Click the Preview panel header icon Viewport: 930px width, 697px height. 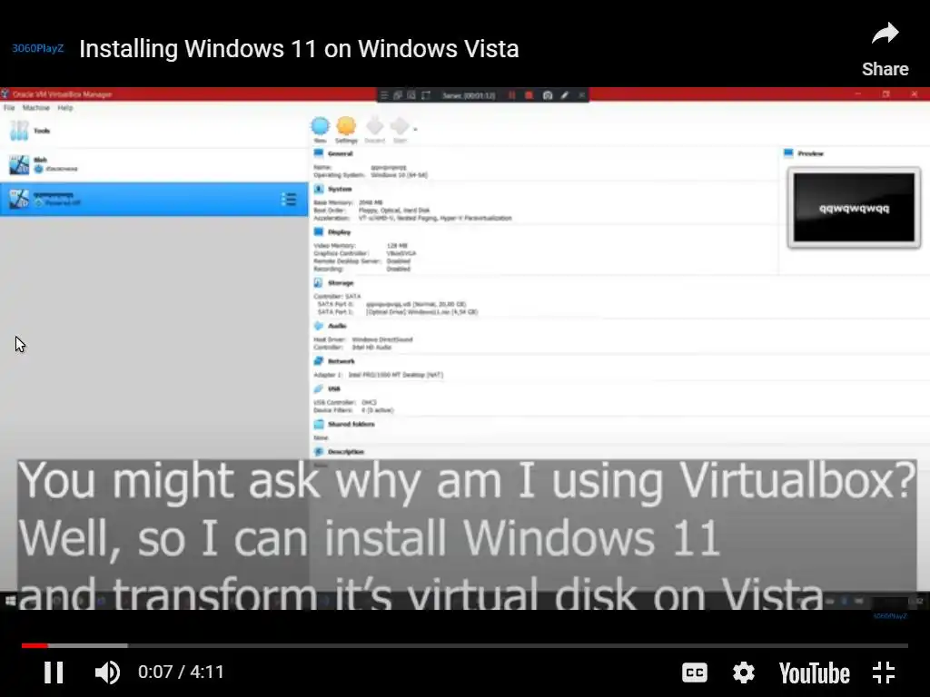[x=788, y=152]
